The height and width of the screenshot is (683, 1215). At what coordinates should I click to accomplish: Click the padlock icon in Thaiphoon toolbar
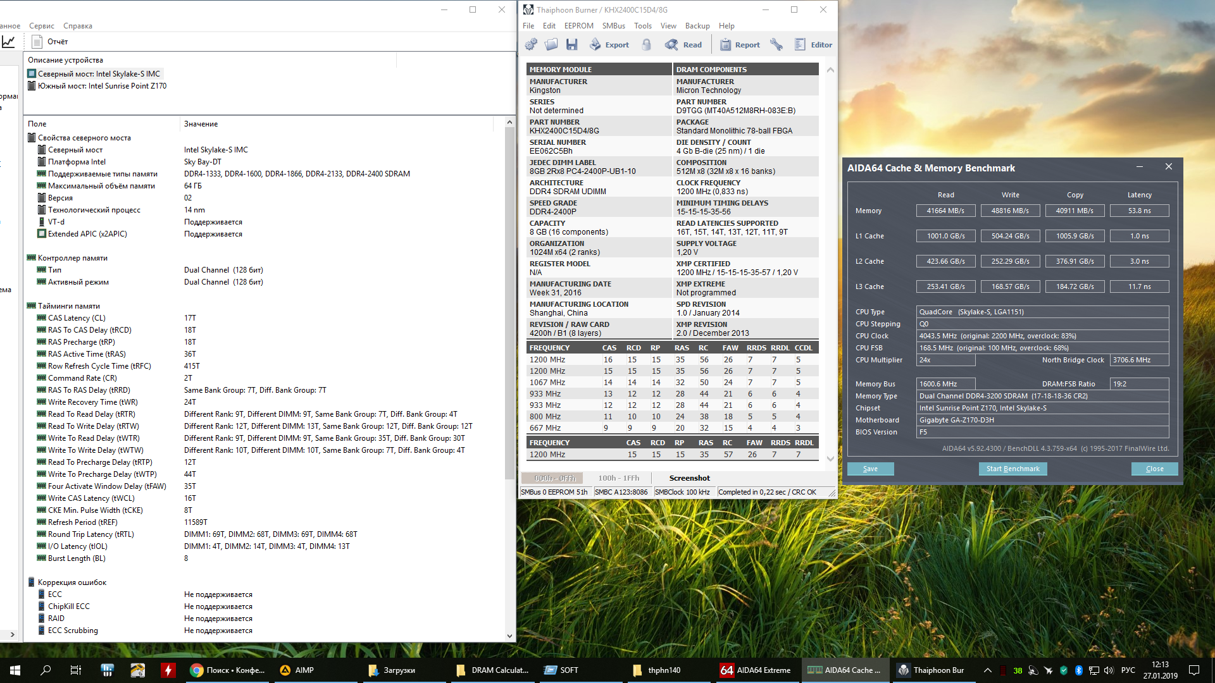pyautogui.click(x=646, y=44)
